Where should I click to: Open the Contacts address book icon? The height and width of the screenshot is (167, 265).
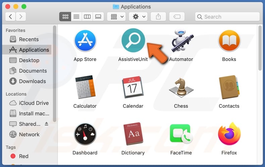[x=229, y=87]
